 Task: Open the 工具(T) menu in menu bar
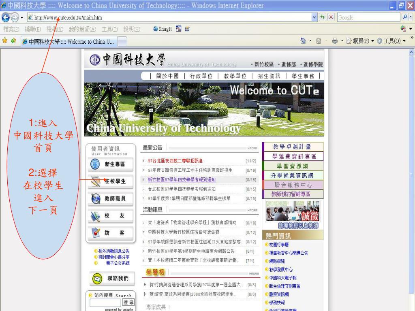tap(110, 29)
